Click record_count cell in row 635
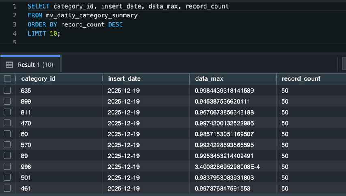 312,90
